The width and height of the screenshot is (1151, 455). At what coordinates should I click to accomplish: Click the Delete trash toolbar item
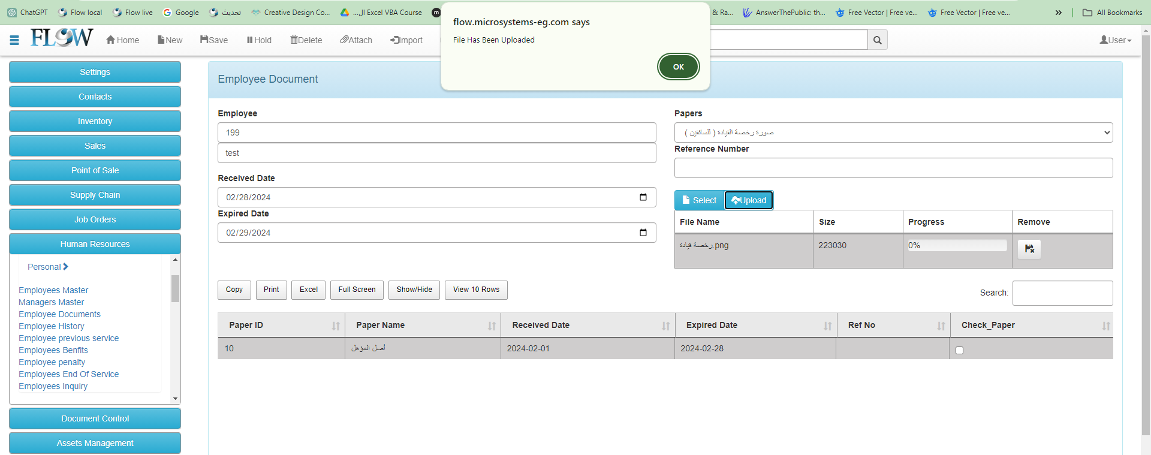point(306,40)
